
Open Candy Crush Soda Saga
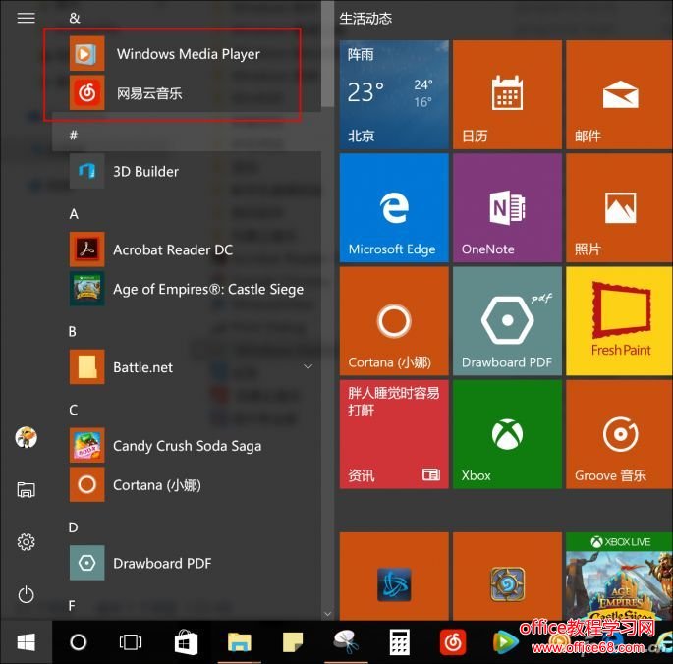(x=187, y=446)
